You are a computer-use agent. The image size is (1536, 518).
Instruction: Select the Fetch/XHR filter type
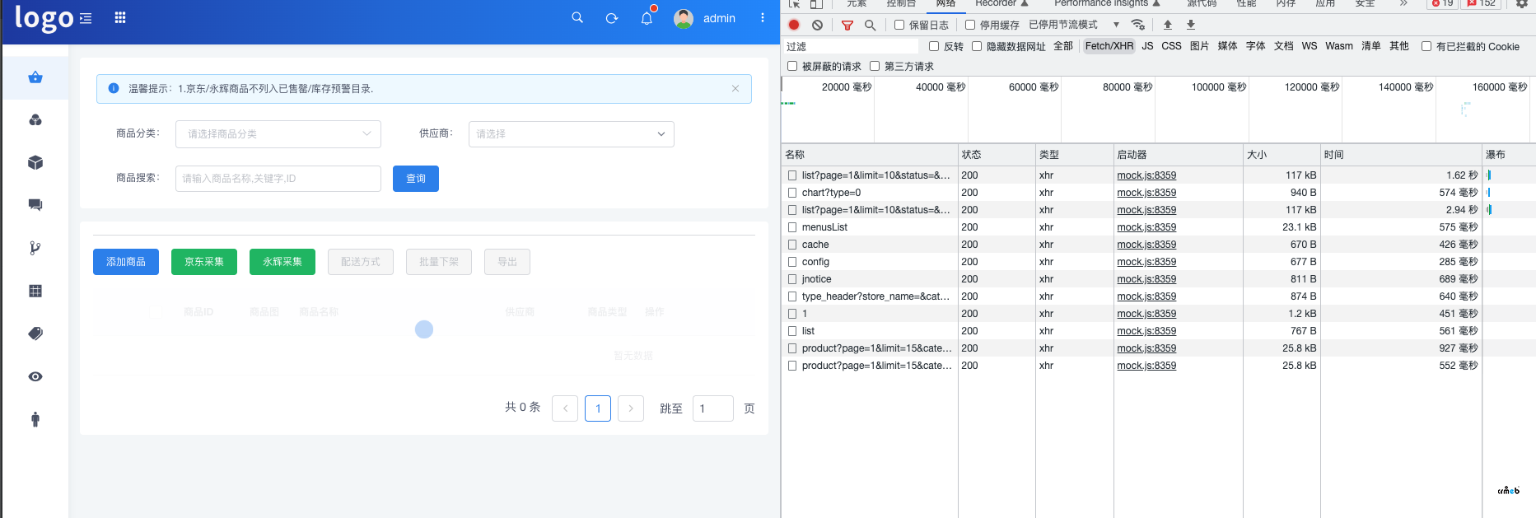point(1109,46)
